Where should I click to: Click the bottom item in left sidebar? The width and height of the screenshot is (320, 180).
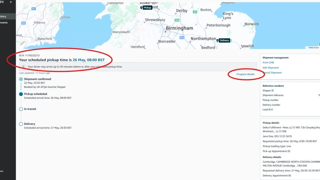tap(2, 171)
